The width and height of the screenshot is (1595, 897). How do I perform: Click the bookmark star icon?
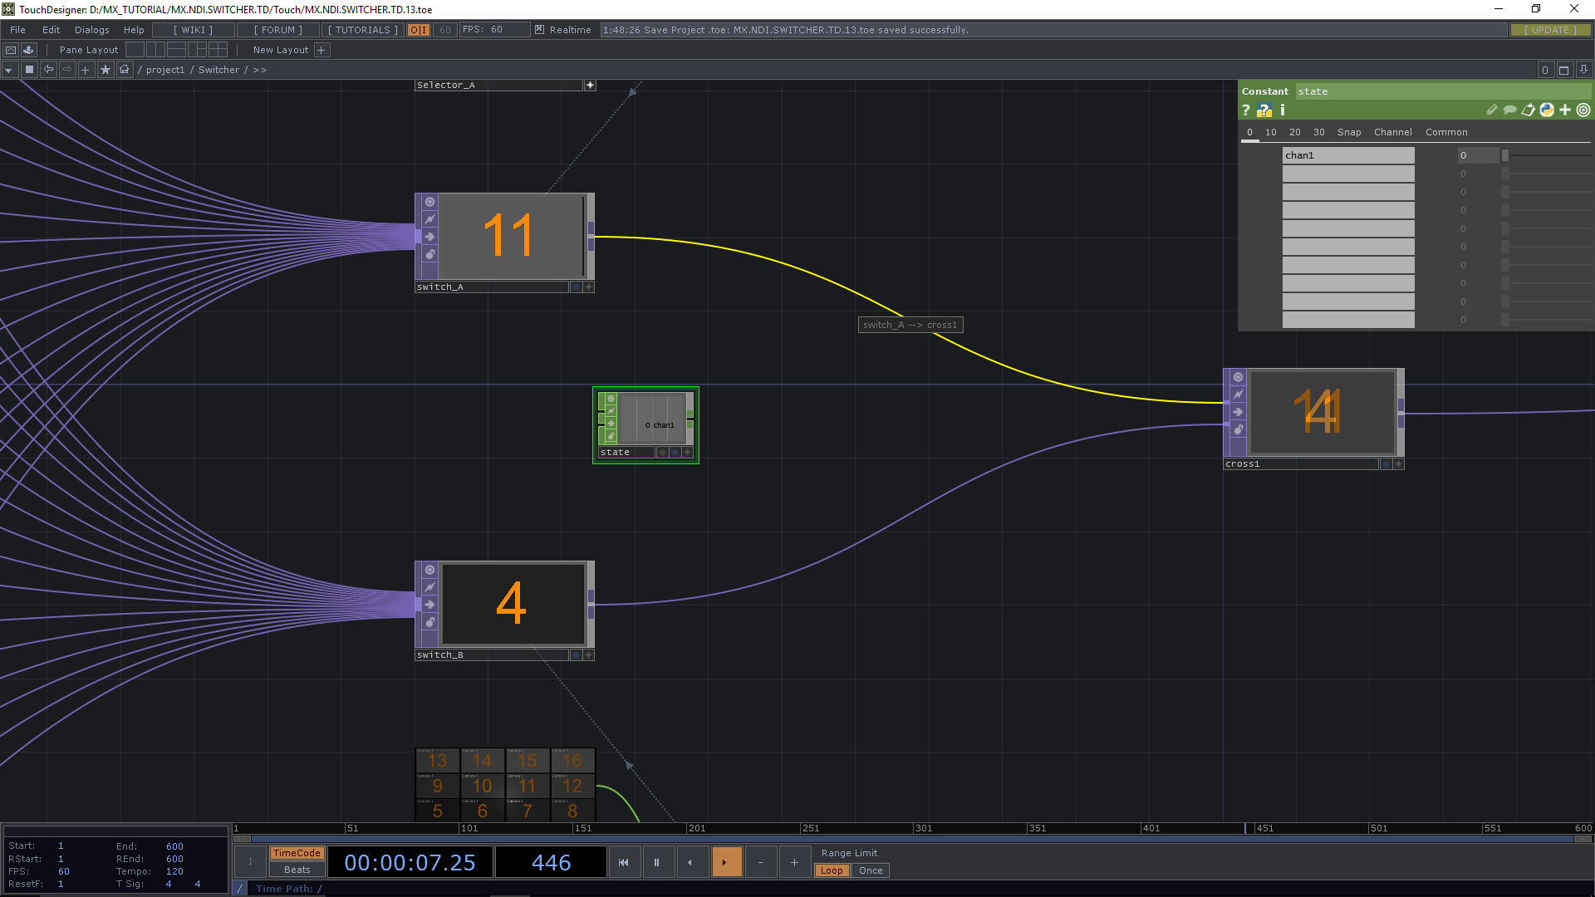coord(105,70)
